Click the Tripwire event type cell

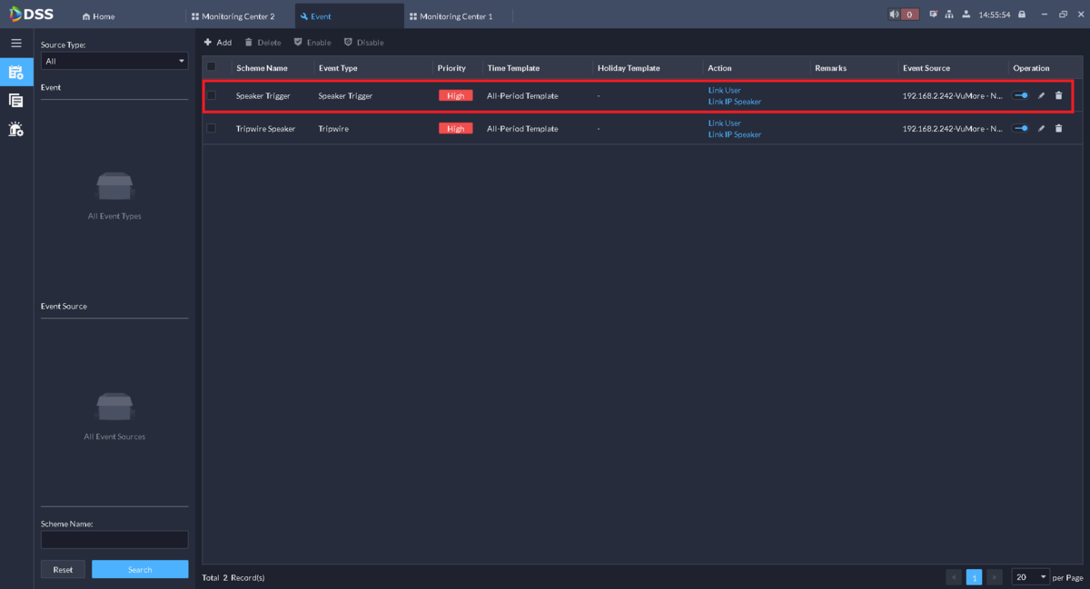coord(333,129)
